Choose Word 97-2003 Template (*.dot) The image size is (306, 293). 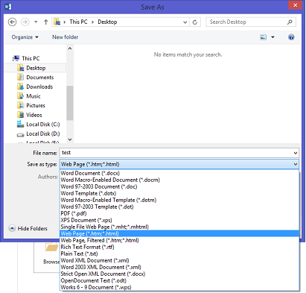pos(179,207)
